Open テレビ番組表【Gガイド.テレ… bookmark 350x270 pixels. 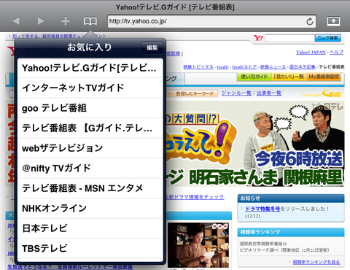tap(90, 128)
